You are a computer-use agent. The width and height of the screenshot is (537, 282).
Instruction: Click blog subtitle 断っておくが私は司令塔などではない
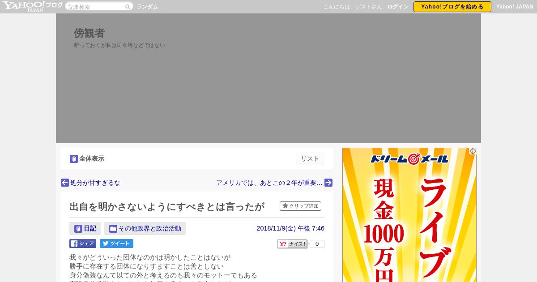pyautogui.click(x=119, y=45)
